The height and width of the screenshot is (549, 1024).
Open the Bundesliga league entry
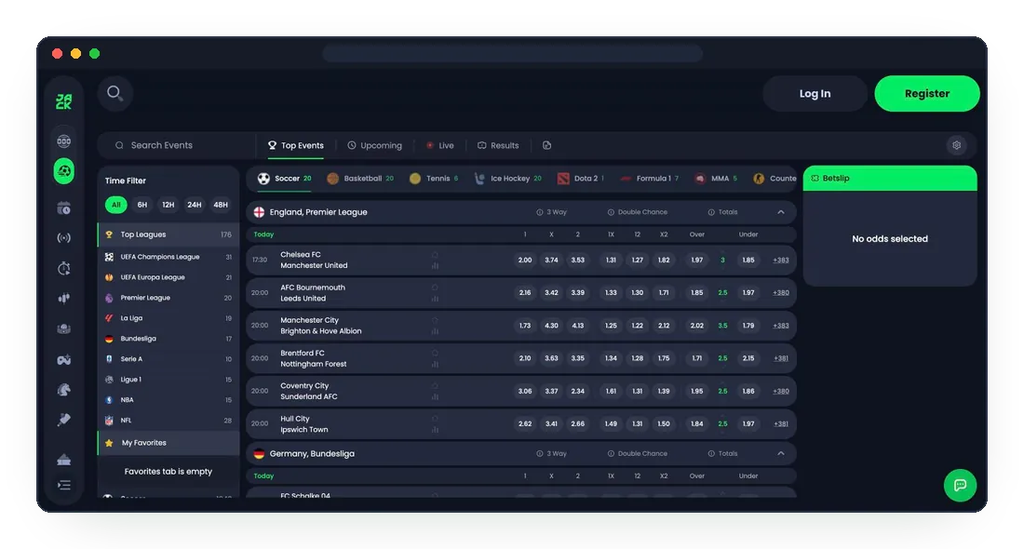168,339
